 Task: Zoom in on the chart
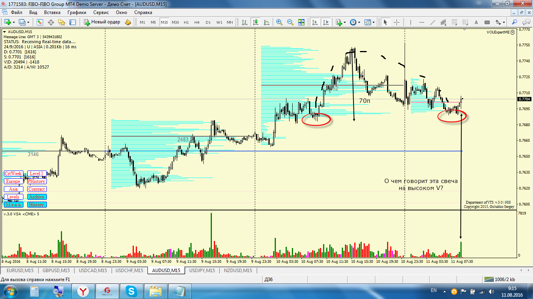click(279, 22)
